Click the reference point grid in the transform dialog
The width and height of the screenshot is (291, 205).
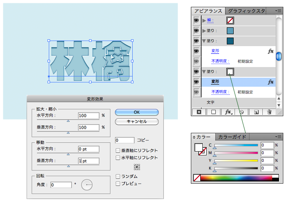(x=137, y=167)
